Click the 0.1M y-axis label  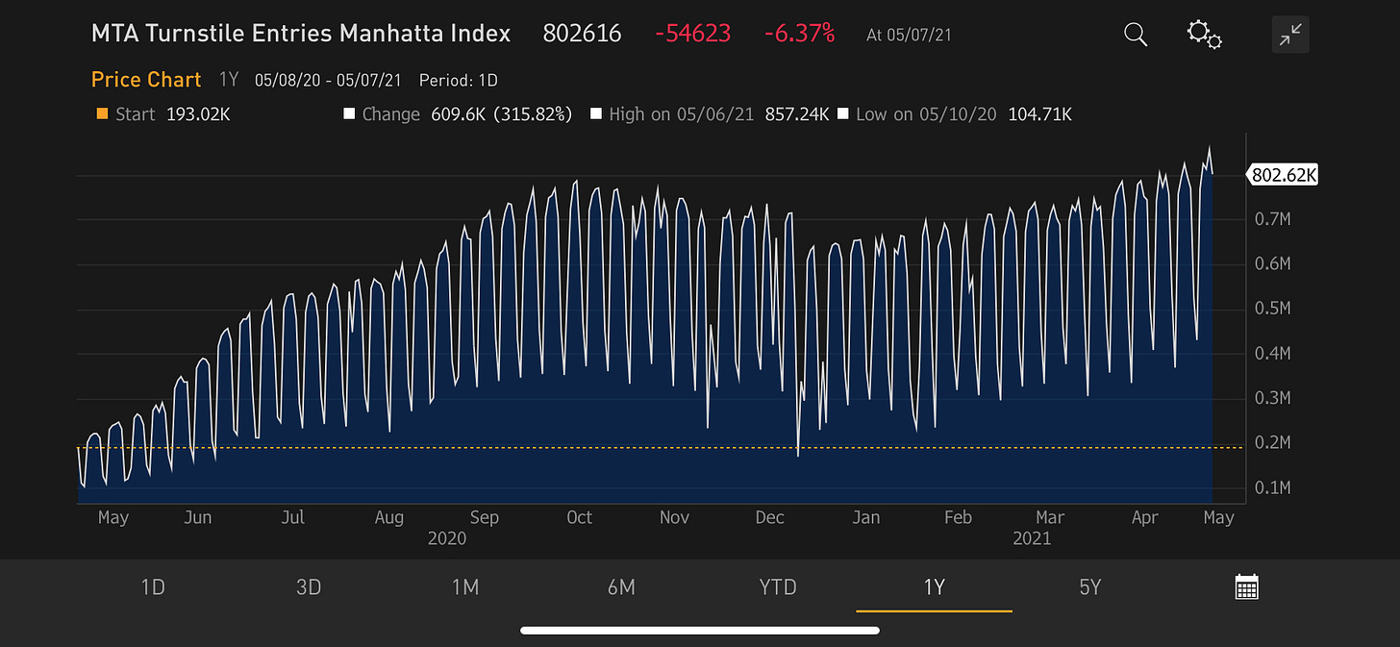[x=1274, y=487]
